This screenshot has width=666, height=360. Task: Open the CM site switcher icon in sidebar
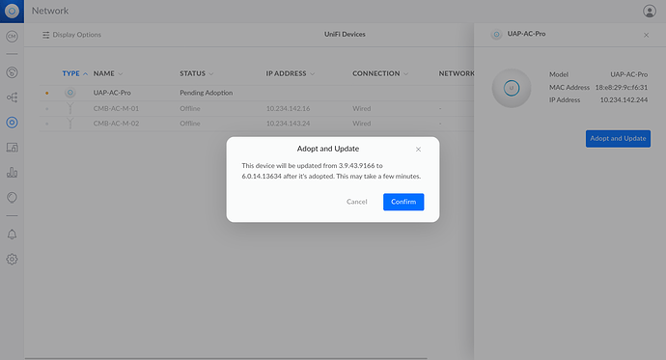(12, 37)
